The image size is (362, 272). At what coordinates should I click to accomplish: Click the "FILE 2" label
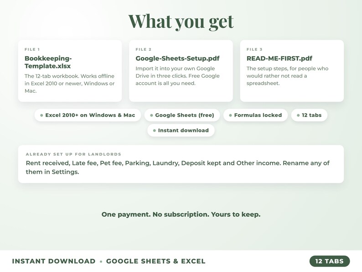tap(143, 49)
